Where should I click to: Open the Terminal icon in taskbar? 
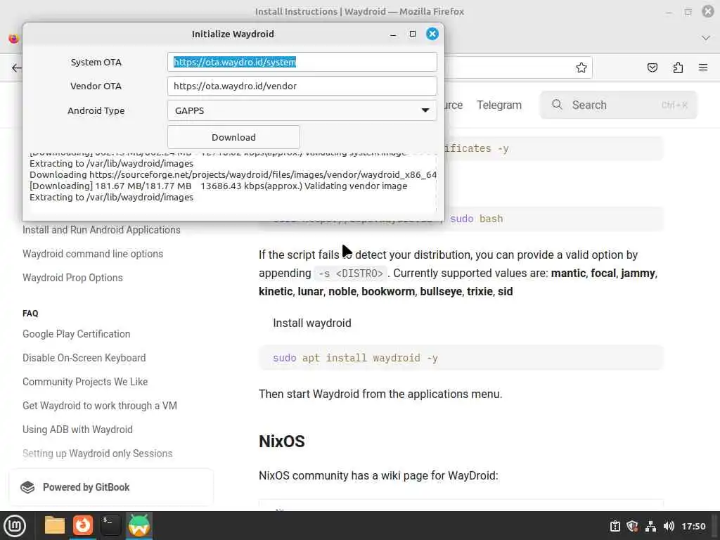click(x=110, y=525)
